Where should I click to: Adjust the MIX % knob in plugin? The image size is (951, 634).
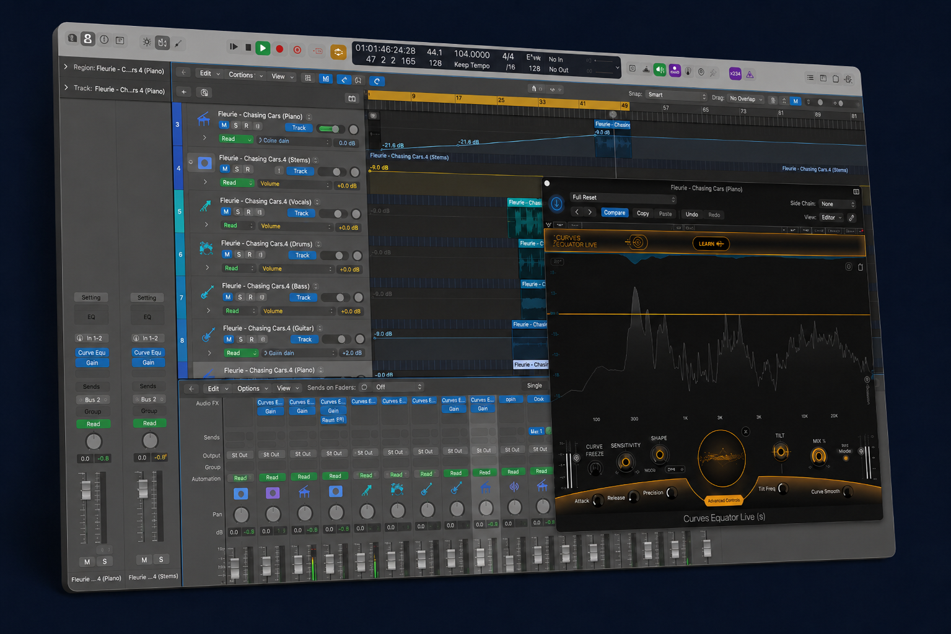pos(818,457)
